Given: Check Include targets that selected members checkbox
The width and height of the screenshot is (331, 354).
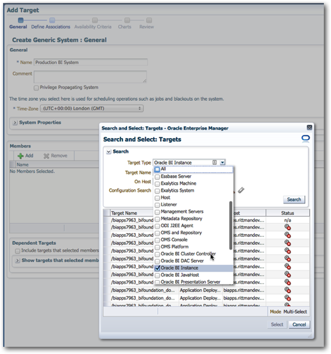Looking at the screenshot, I should [x=18, y=251].
